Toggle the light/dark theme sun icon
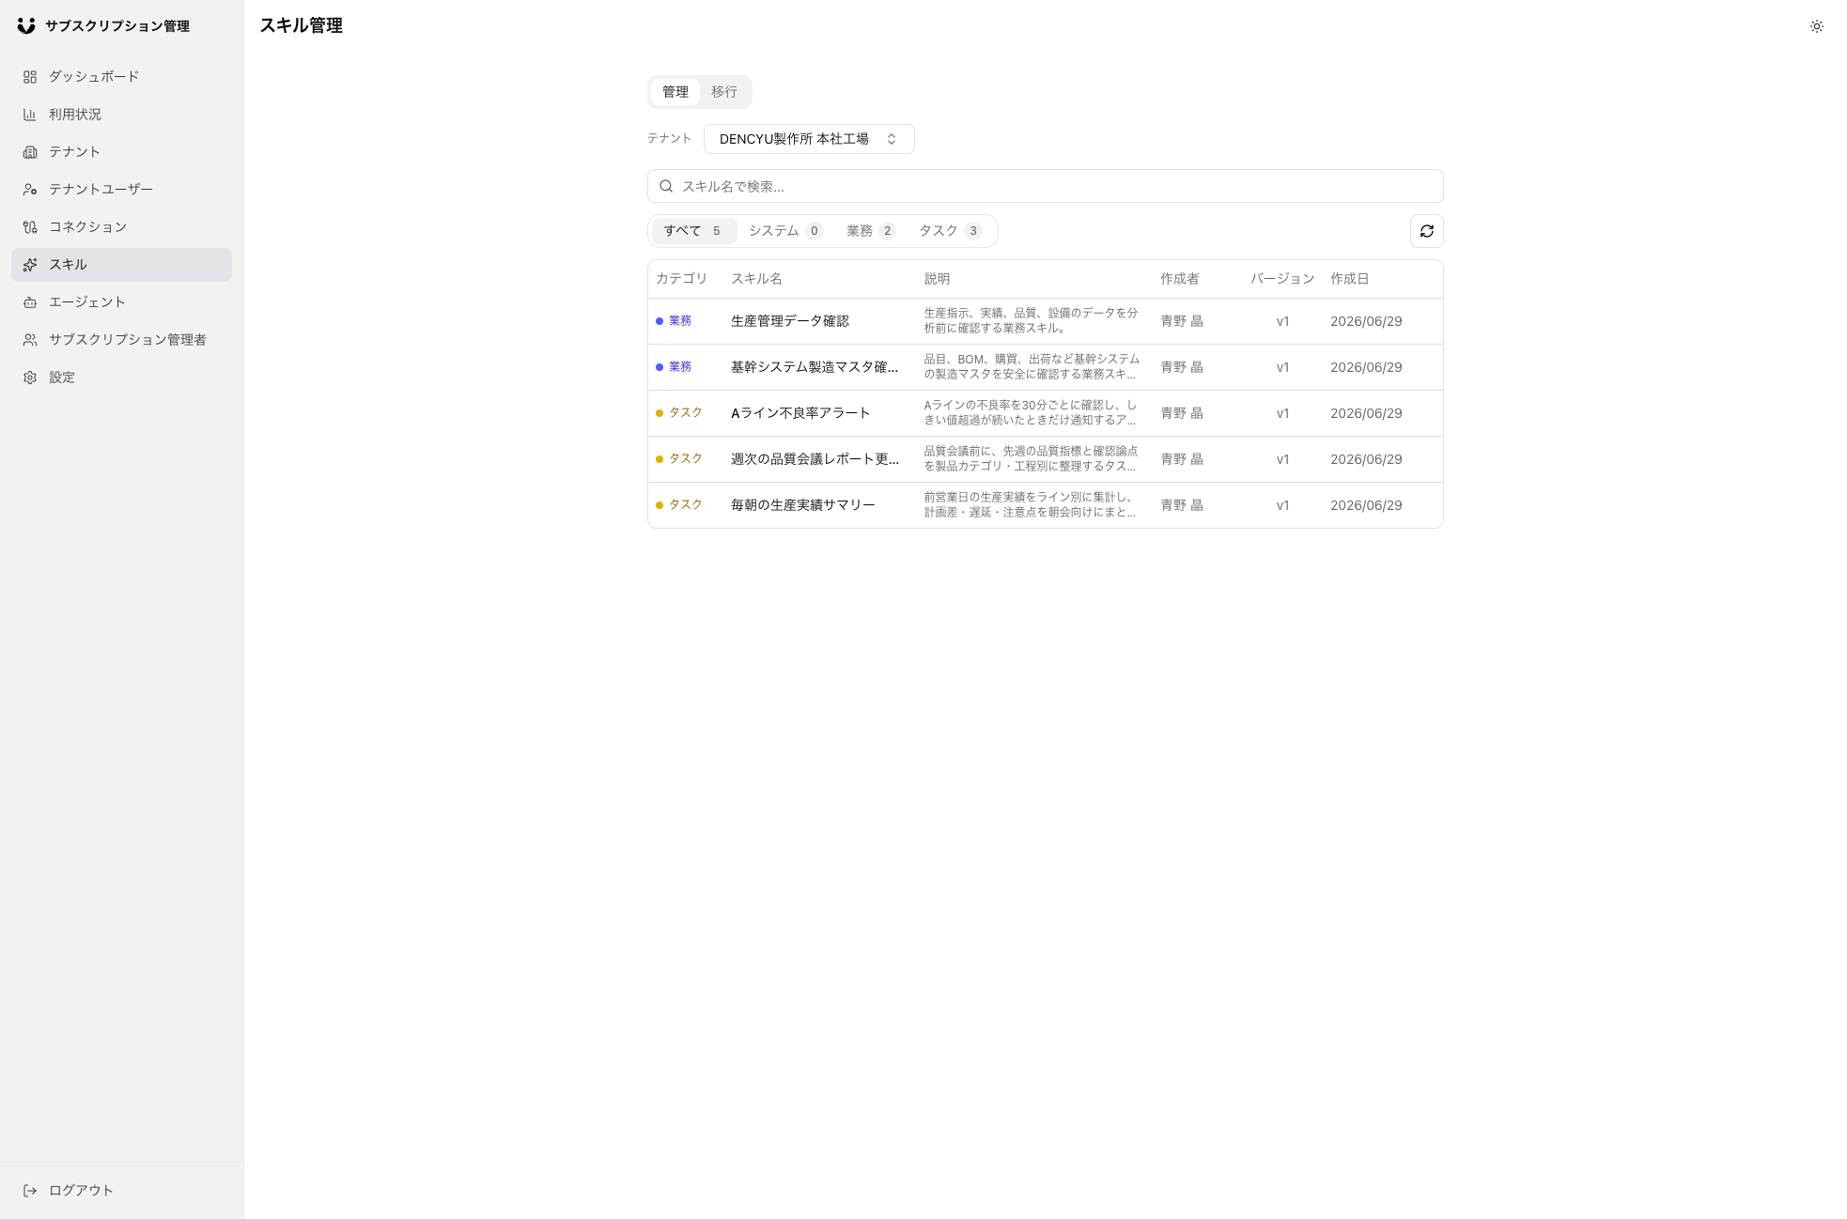Image resolution: width=1847 pixels, height=1219 pixels. coord(1817,26)
